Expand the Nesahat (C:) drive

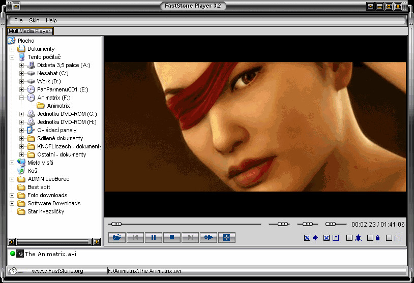pyautogui.click(x=22, y=73)
